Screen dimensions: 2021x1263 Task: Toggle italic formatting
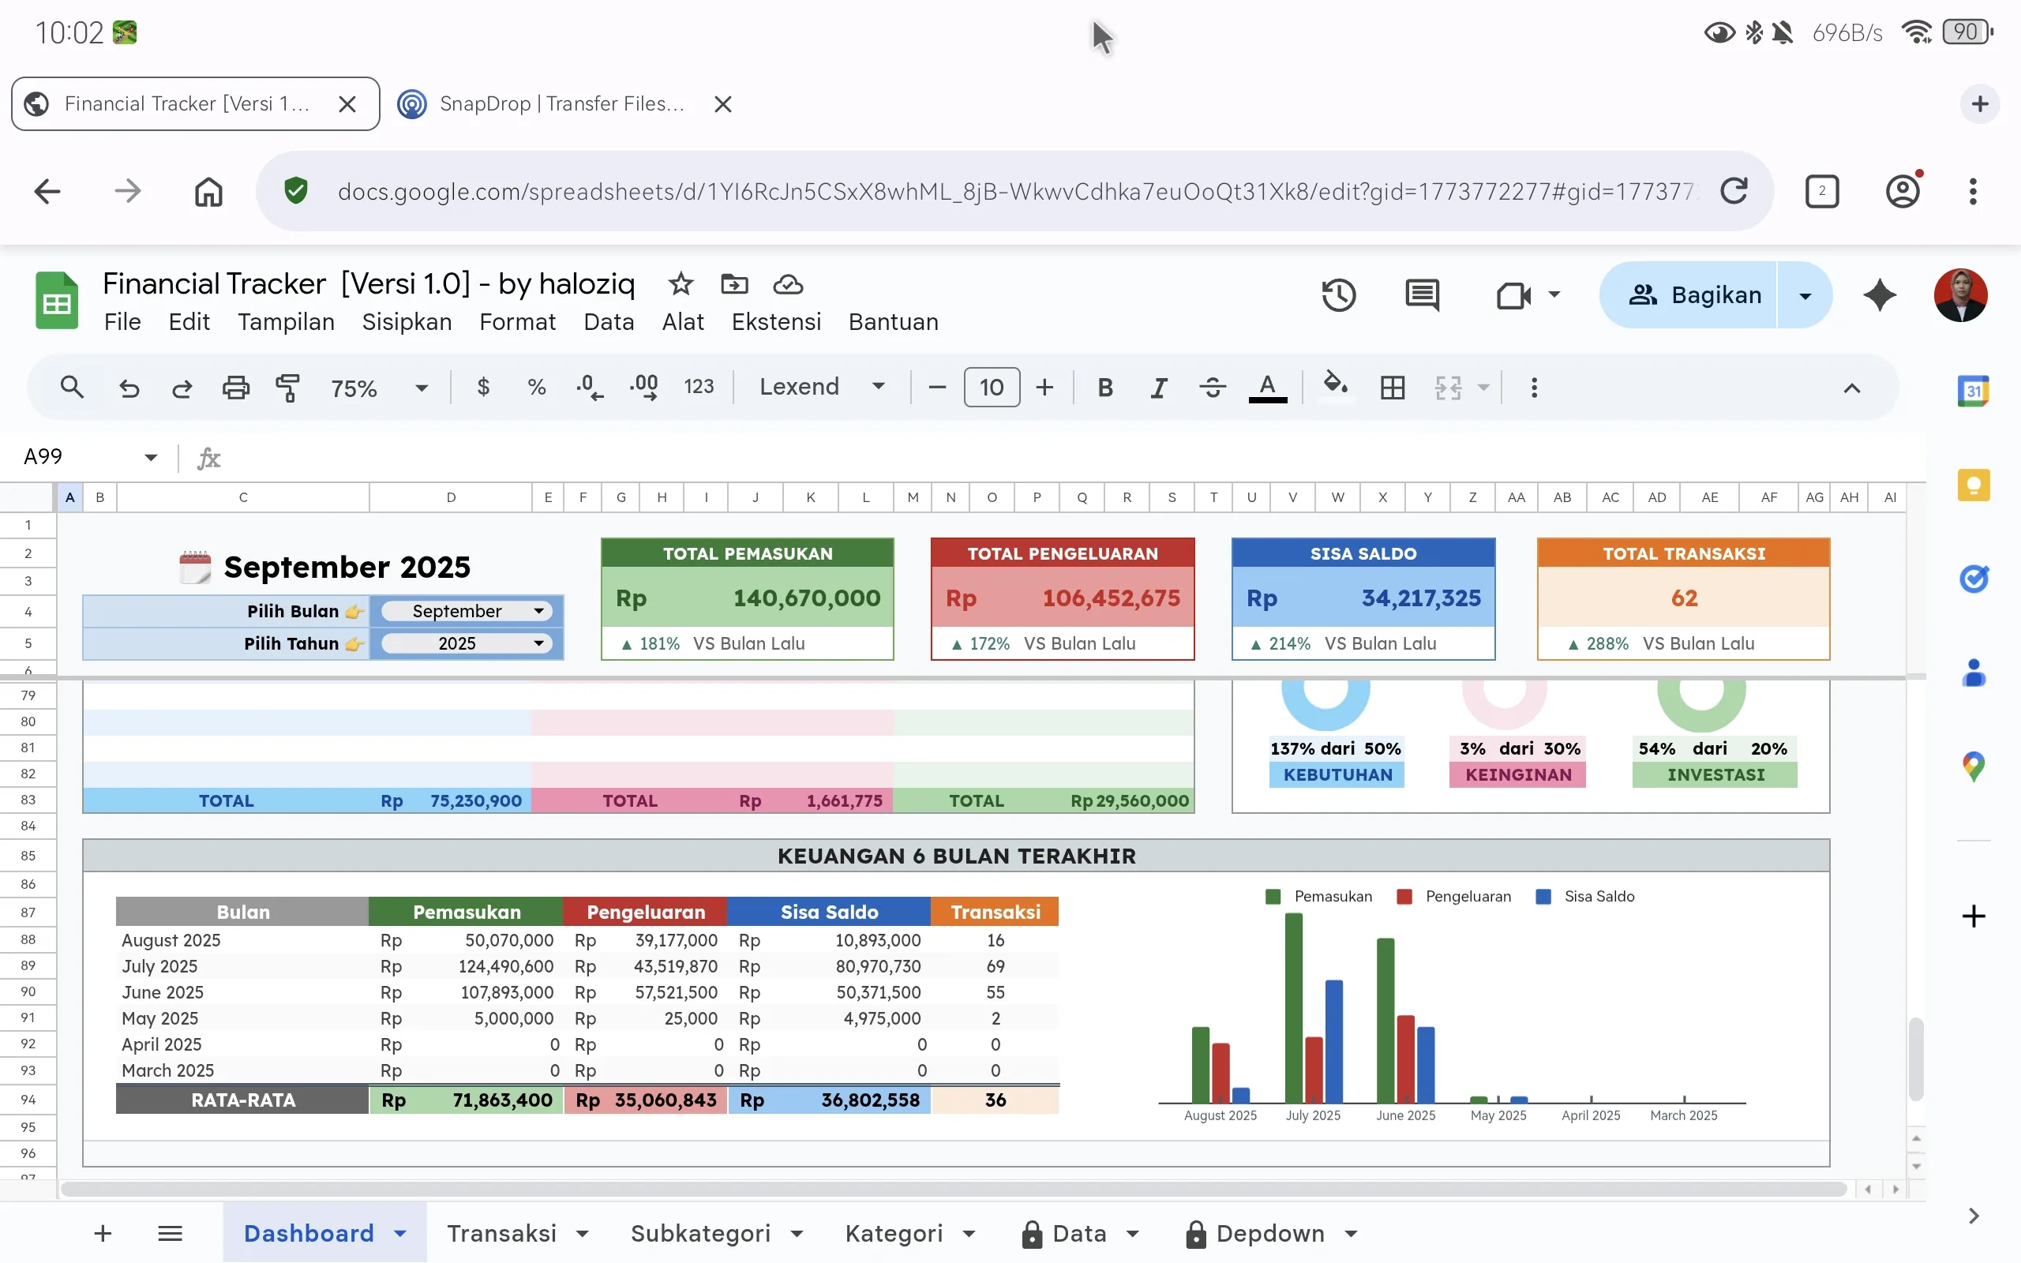coord(1158,388)
